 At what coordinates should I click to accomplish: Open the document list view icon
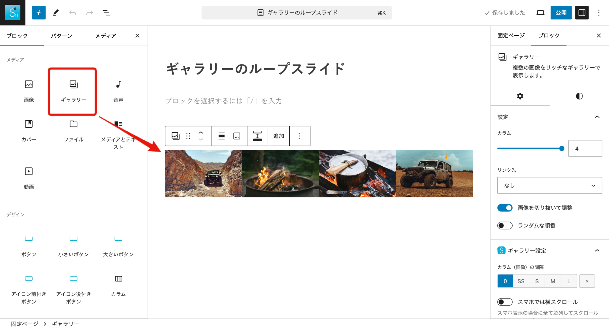(x=106, y=12)
